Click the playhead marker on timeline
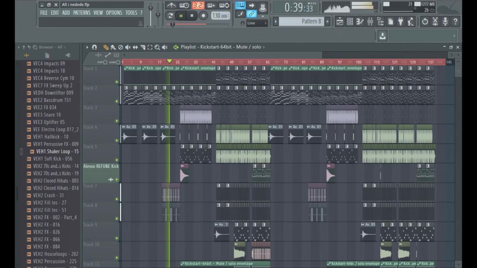The height and width of the screenshot is (268, 477). (169, 61)
